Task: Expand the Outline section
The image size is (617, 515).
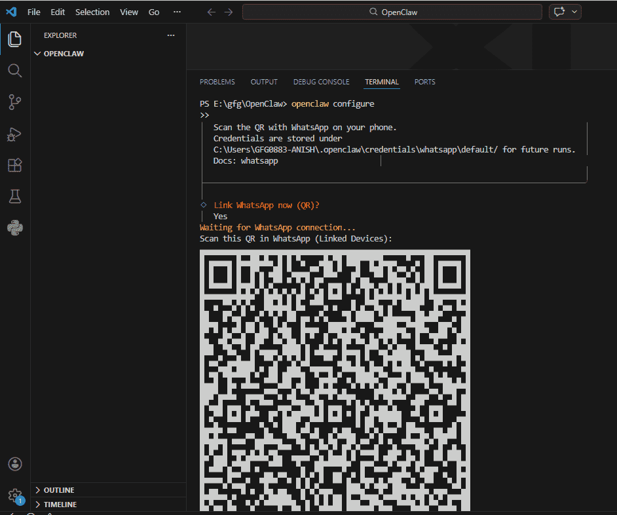Action: point(108,490)
